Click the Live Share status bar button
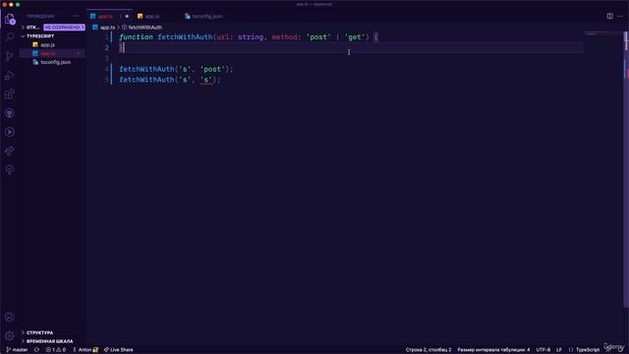Viewport: 629px width, 354px height. (118, 350)
